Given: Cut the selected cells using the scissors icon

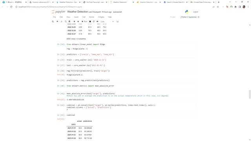Looking at the screenshot, I should pos(62,22).
